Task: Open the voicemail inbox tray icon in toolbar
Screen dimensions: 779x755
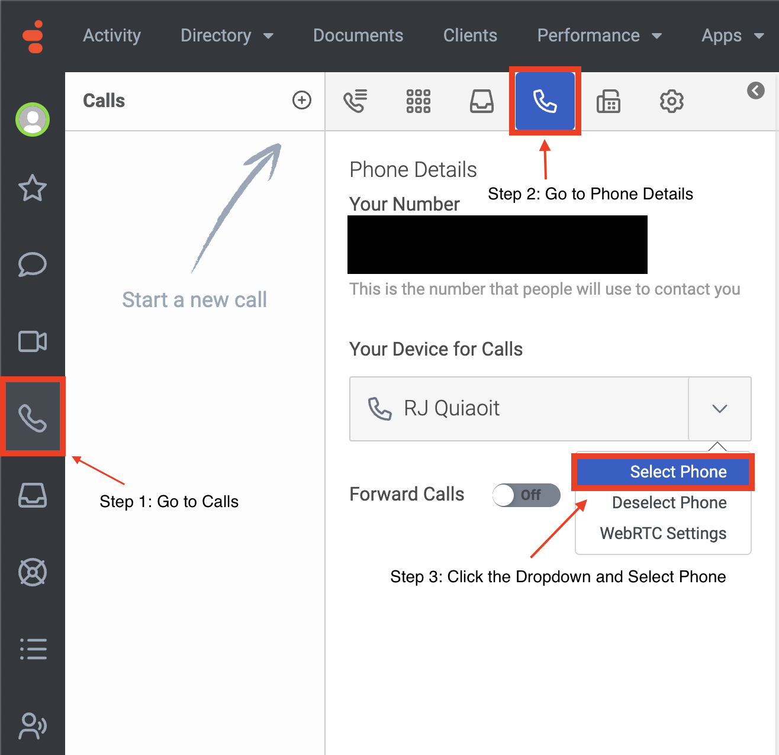Action: 481,101
